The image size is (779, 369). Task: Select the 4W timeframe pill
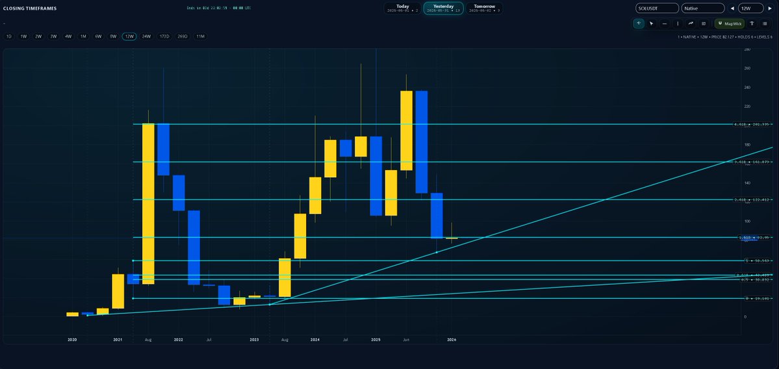tap(68, 36)
